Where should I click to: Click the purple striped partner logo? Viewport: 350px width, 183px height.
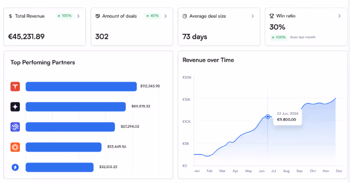click(15, 127)
